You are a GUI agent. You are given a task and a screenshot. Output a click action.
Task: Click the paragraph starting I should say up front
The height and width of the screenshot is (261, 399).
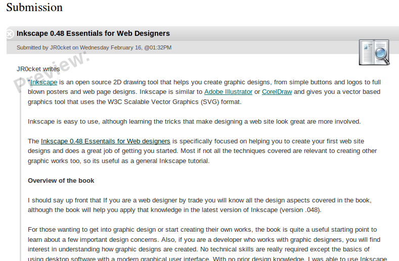pyautogui.click(x=200, y=205)
